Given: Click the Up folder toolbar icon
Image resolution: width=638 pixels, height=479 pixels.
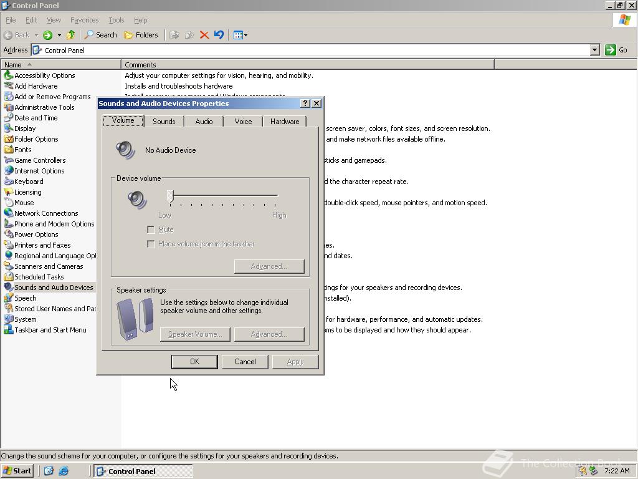Looking at the screenshot, I should (x=71, y=35).
